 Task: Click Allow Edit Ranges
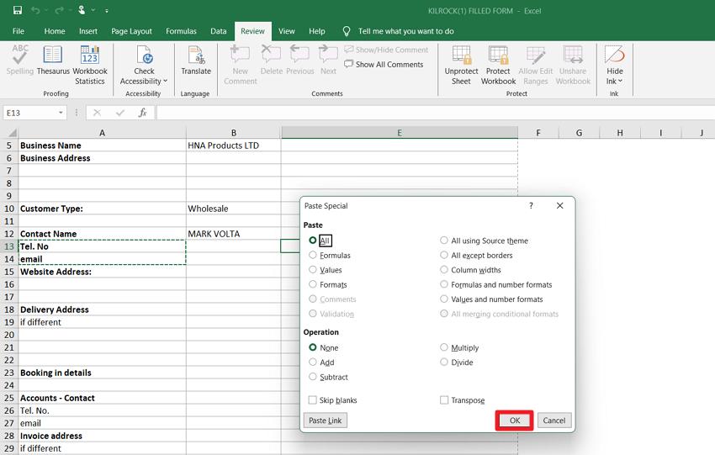pos(535,65)
